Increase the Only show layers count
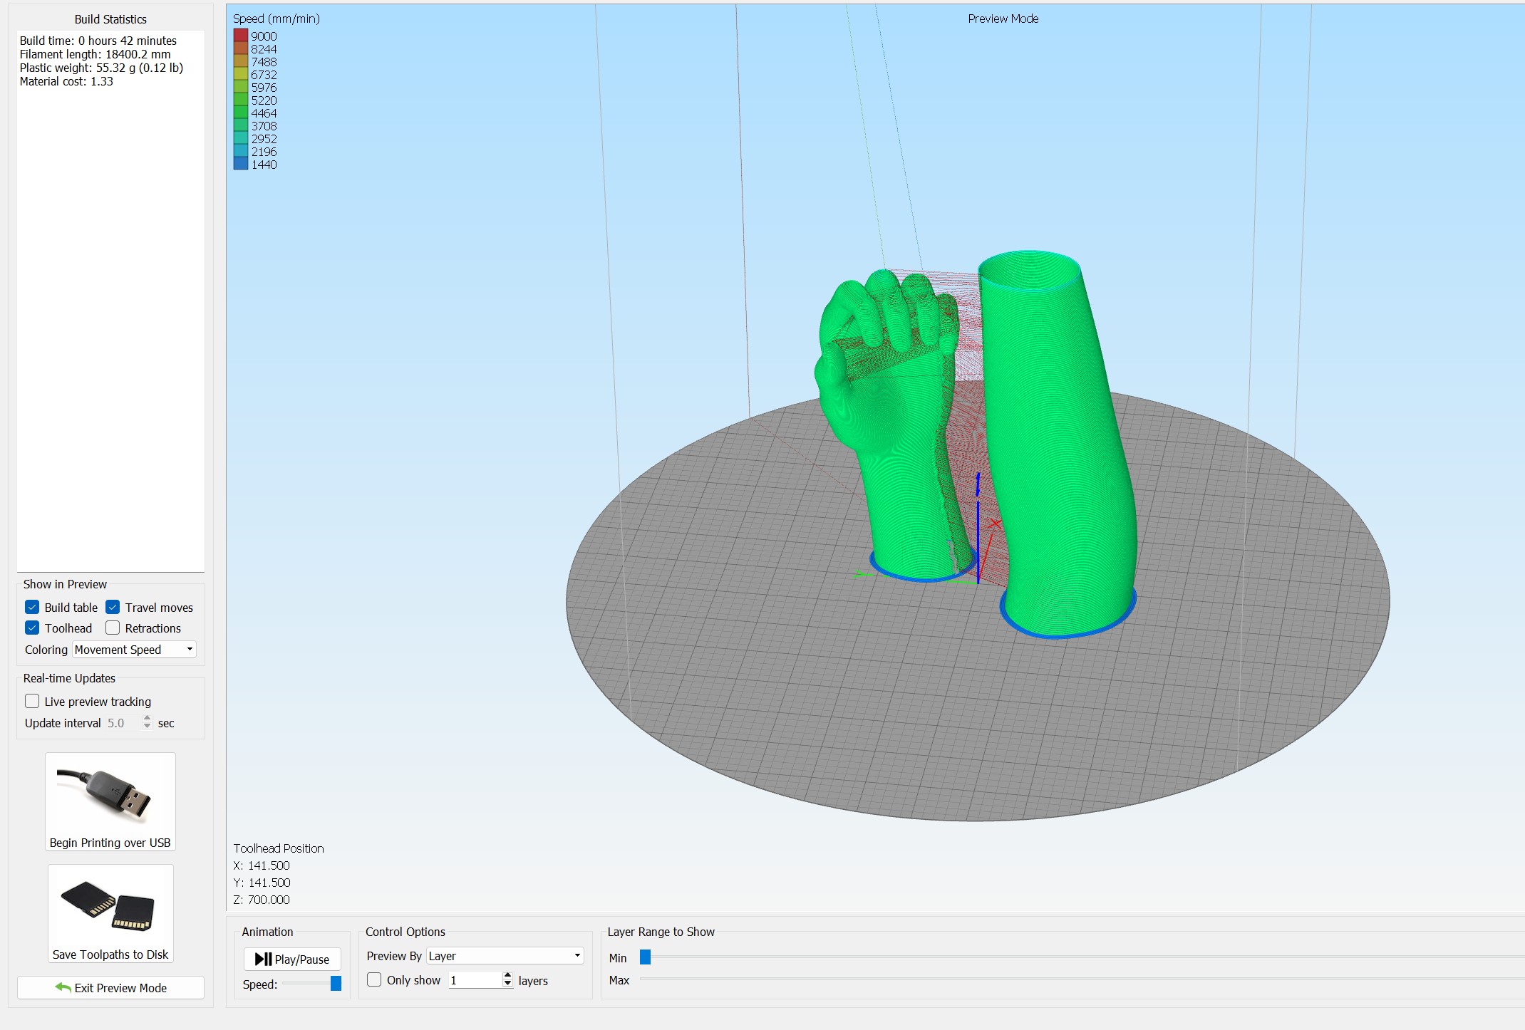Viewport: 1525px width, 1030px height. [x=507, y=975]
